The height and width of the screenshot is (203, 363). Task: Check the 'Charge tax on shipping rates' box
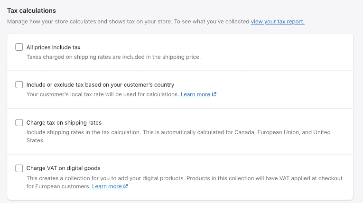[x=19, y=122]
